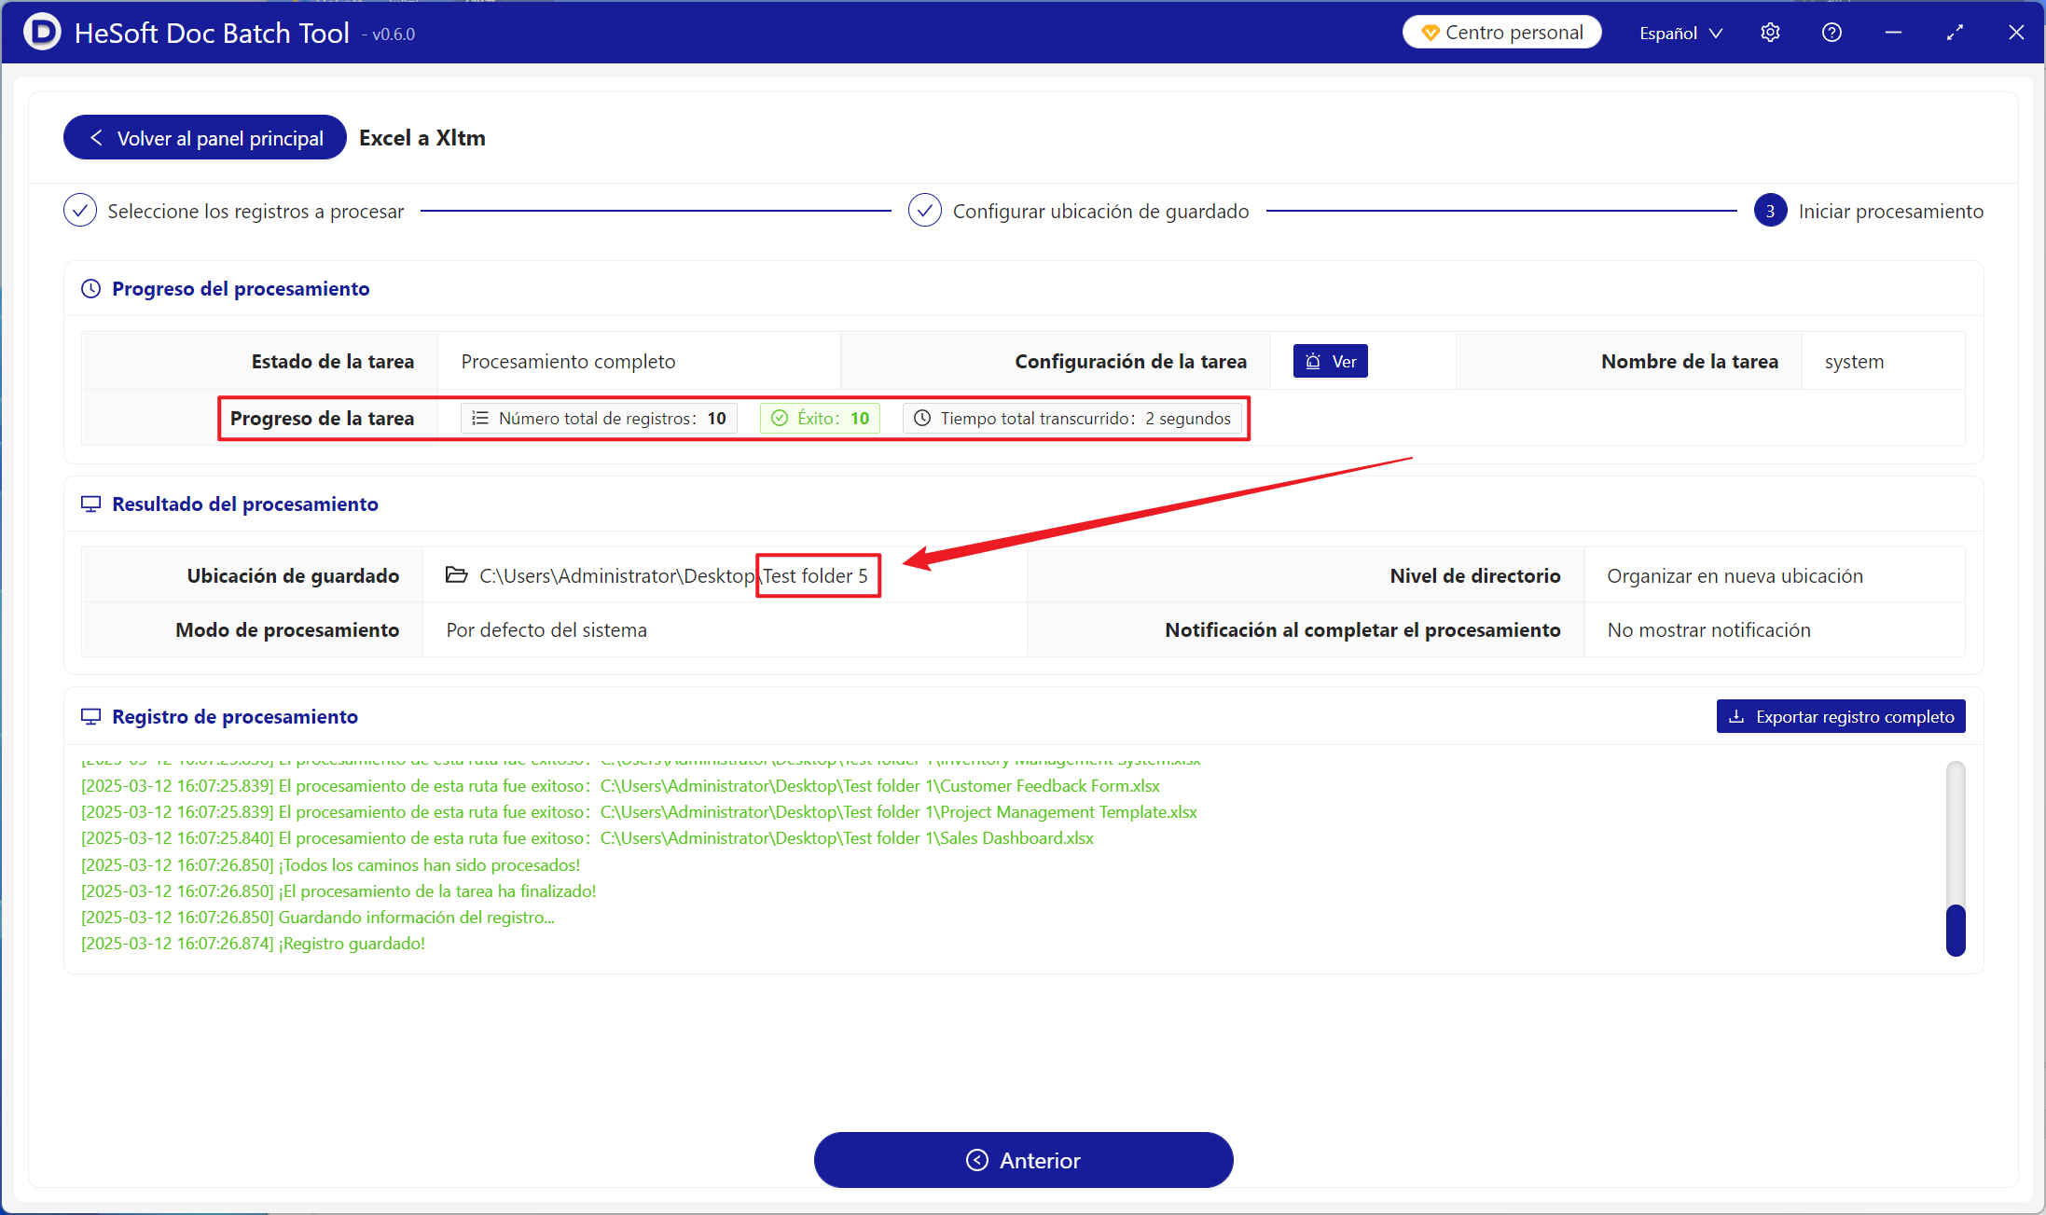Open the Español language dropdown

(1680, 33)
